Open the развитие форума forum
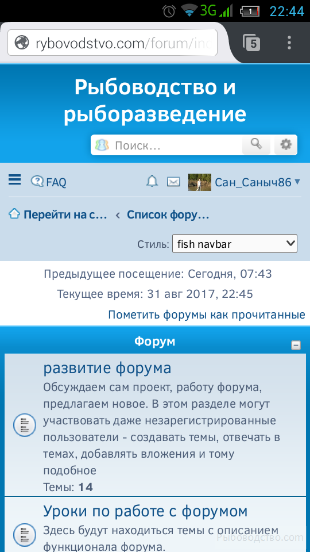The width and height of the screenshot is (310, 552). click(x=107, y=368)
